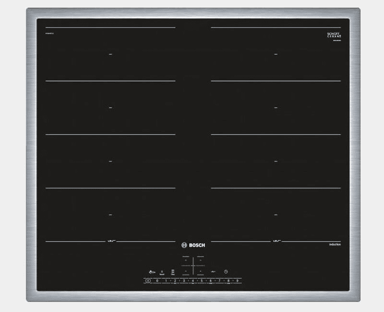The height and width of the screenshot is (312, 384).
Task: Tap the boost function icon
Action: click(x=162, y=273)
